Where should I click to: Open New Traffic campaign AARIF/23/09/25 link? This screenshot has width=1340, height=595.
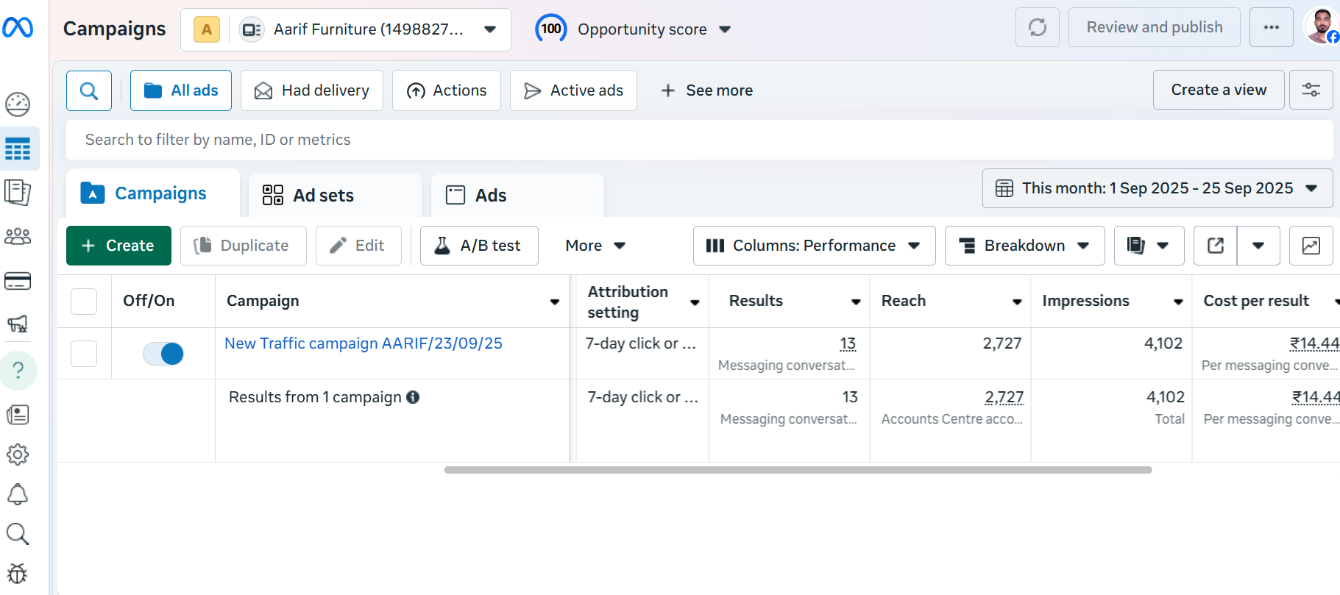tap(364, 343)
